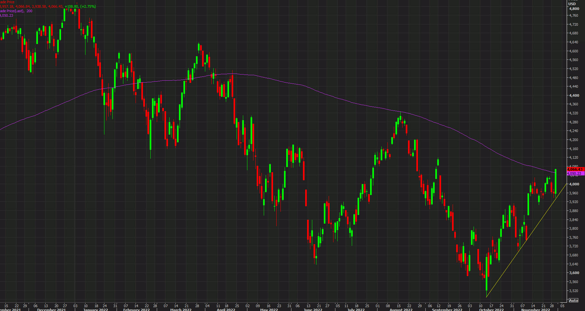Click the November 2022 month label
Viewport: 585px width, 311px height.
(535, 310)
